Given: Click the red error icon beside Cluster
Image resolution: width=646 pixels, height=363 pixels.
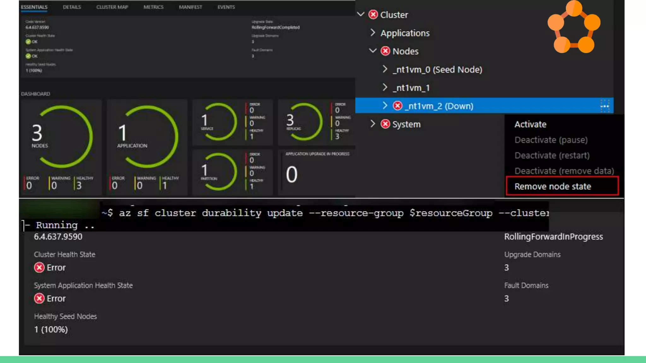Looking at the screenshot, I should tap(373, 14).
